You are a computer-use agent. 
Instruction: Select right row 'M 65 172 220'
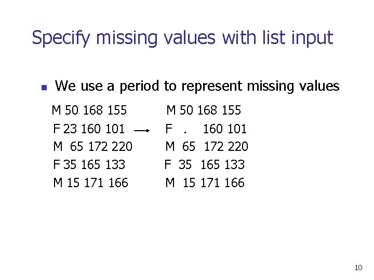(x=207, y=146)
